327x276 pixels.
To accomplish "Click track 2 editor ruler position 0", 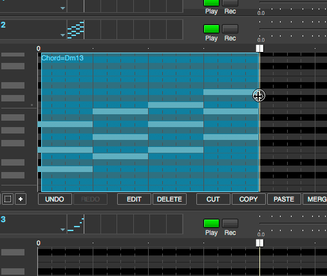I will (x=39, y=49).
